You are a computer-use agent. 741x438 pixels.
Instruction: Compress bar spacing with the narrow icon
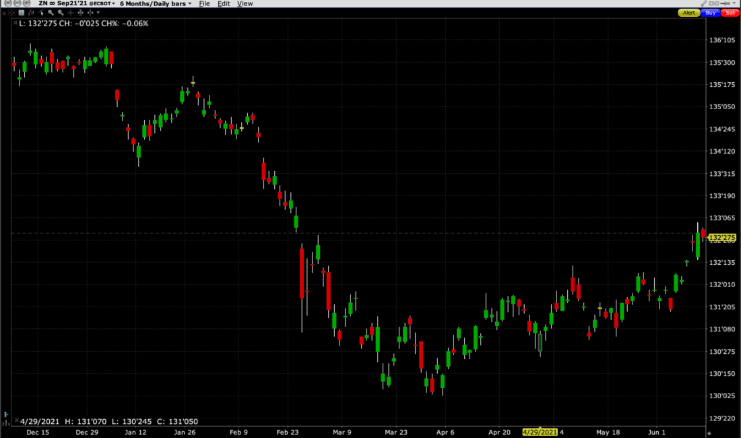pos(90,12)
